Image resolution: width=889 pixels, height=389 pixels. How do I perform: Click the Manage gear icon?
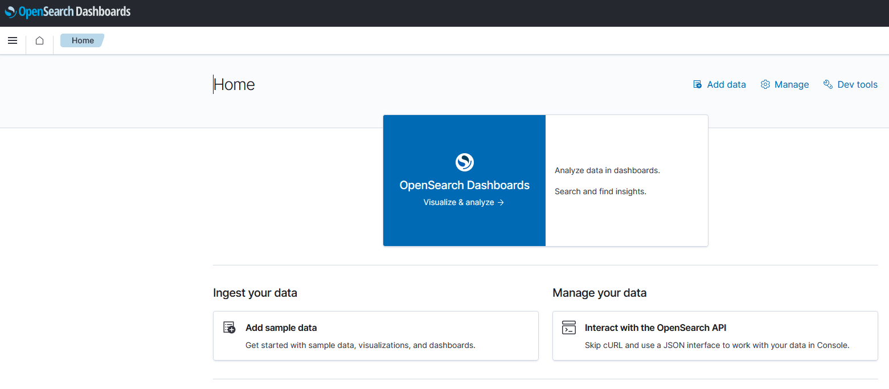765,84
